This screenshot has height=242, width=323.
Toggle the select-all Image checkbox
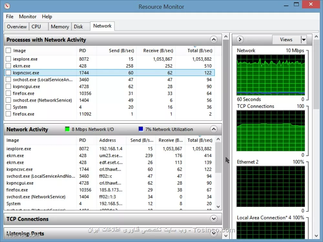point(8,50)
